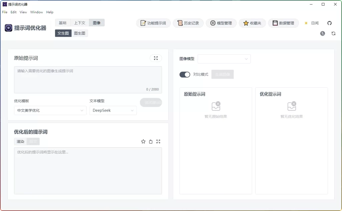Image resolution: width=342 pixels, height=211 pixels.
Task: Open the View menu
Action: [23, 12]
